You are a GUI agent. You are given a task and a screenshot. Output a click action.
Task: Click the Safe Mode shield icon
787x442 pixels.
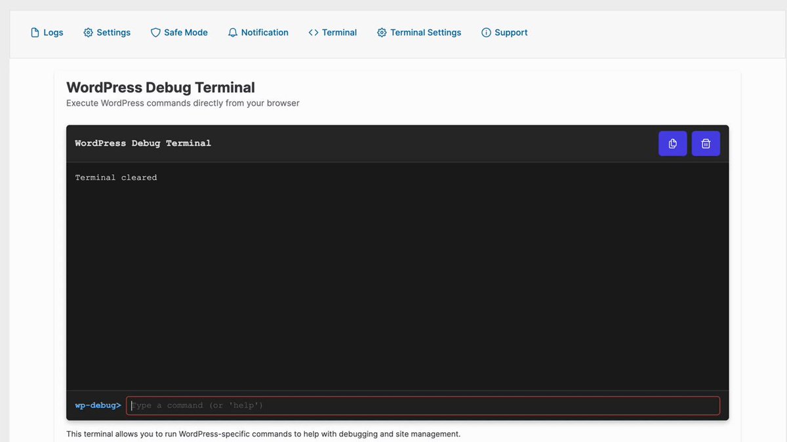tap(155, 33)
